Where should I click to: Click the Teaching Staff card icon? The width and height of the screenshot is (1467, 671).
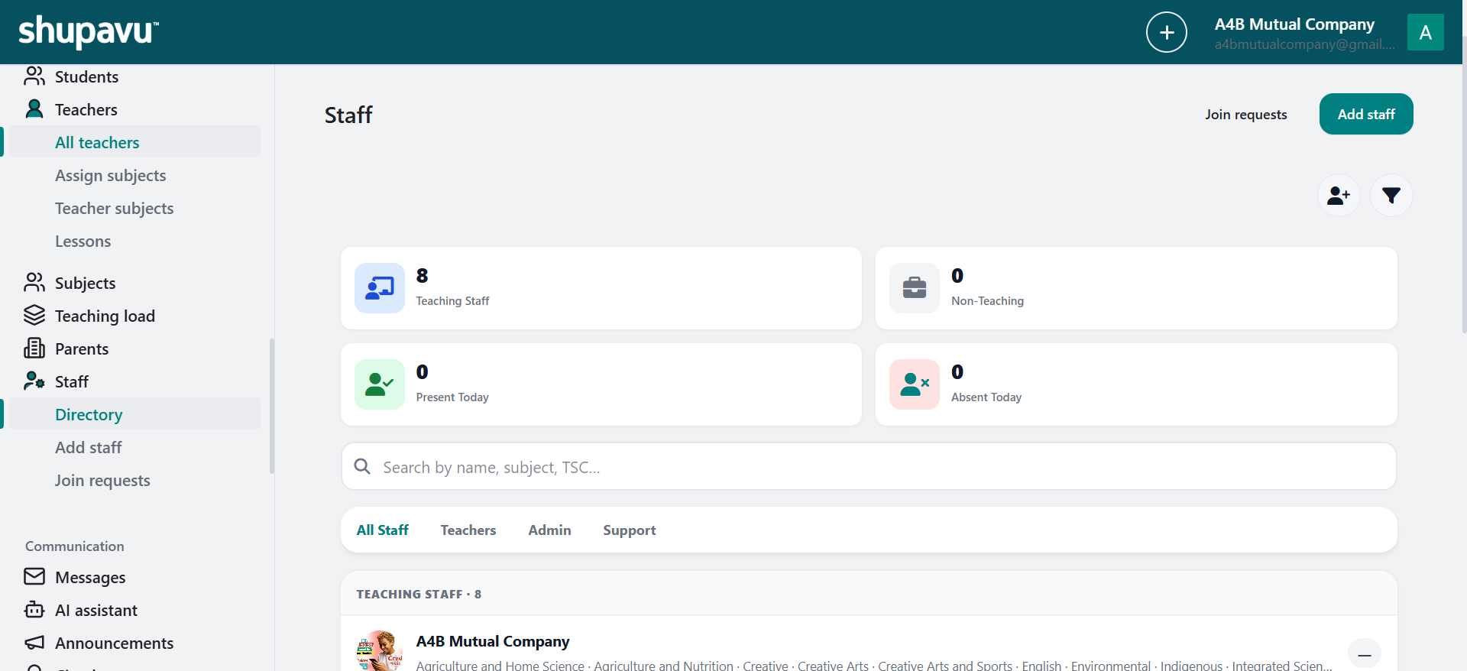(379, 288)
